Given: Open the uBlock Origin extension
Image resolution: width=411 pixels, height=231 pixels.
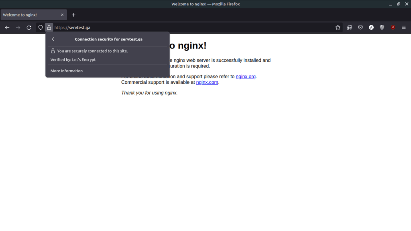Looking at the screenshot, I should pos(393,28).
